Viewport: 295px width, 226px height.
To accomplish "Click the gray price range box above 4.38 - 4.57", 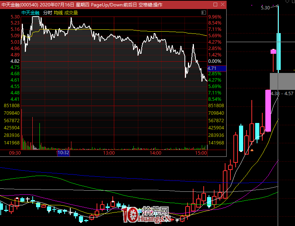I will [x=282, y=81].
